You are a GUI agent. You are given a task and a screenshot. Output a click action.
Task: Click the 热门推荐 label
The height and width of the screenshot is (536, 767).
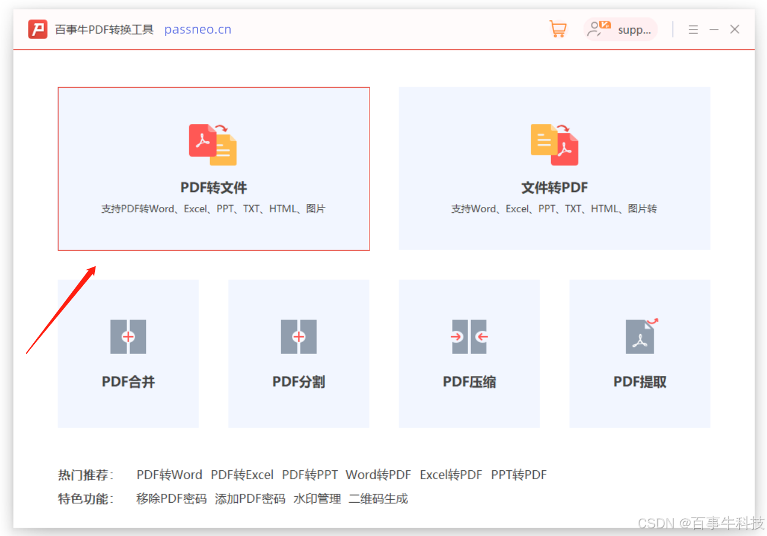(x=85, y=475)
